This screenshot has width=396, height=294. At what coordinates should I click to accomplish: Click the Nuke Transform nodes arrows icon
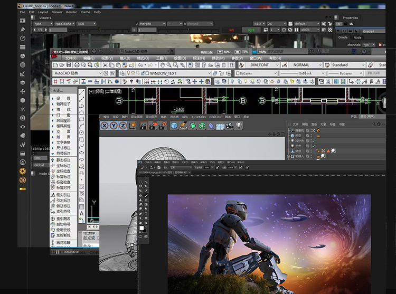(x=23, y=91)
